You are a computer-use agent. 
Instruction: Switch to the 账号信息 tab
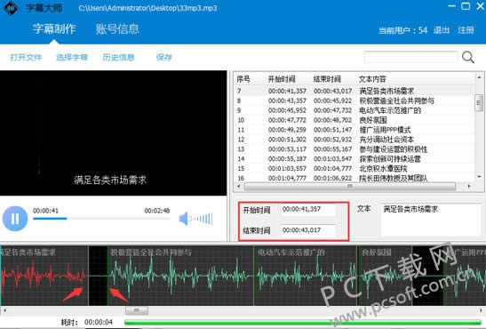click(117, 28)
